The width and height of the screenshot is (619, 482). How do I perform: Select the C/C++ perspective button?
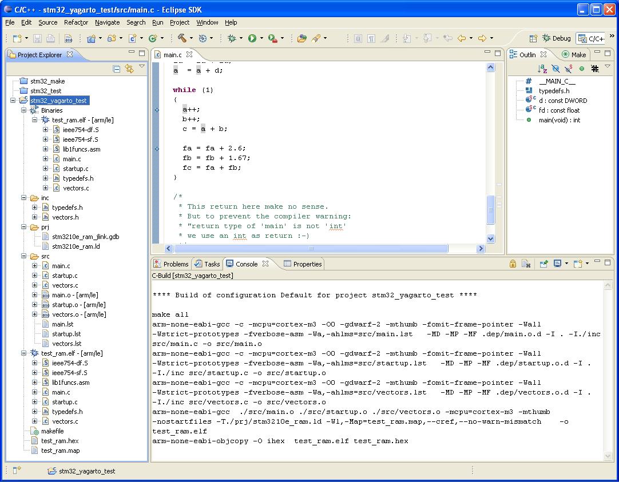click(x=590, y=38)
